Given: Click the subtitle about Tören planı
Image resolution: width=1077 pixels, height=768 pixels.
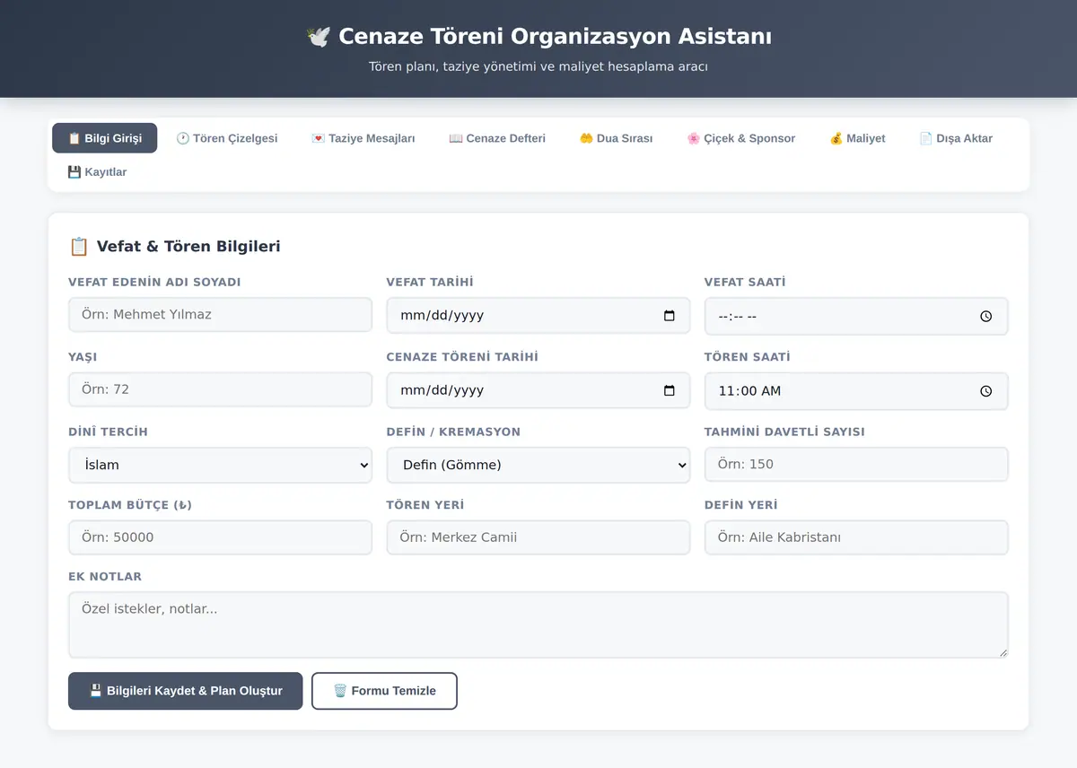Looking at the screenshot, I should 538,66.
